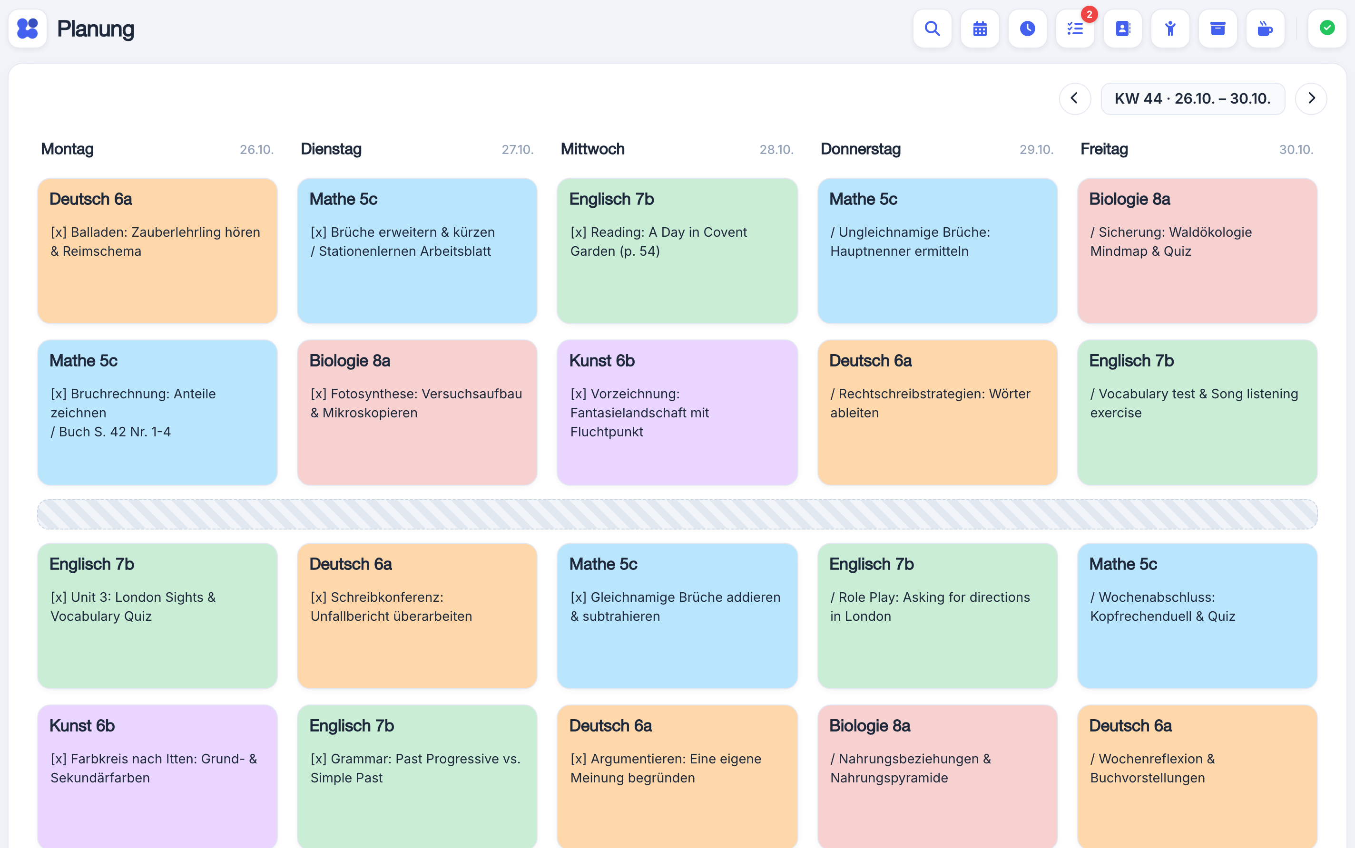Click the date 30.10. label
The width and height of the screenshot is (1355, 848).
1296,150
